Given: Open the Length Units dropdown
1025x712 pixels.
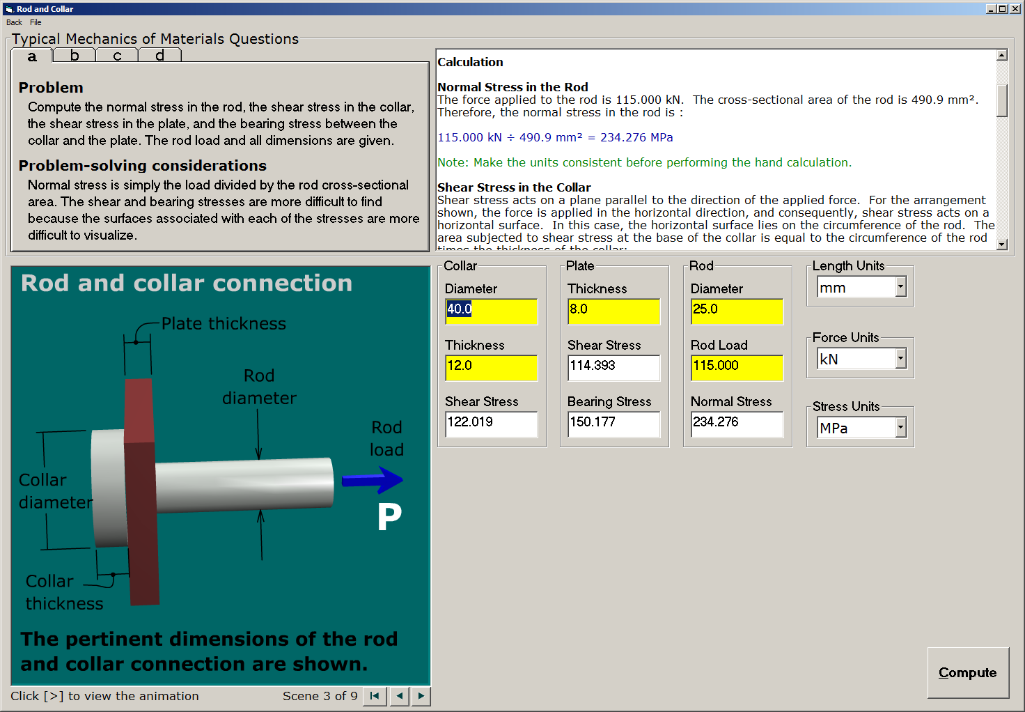Looking at the screenshot, I should [900, 286].
